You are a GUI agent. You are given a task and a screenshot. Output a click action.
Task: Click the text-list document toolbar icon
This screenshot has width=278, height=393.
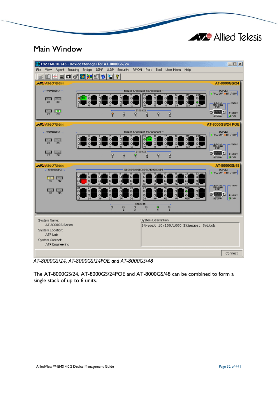click(x=62, y=77)
